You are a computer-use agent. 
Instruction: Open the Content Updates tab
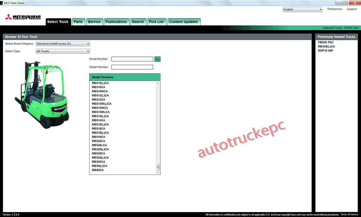183,22
